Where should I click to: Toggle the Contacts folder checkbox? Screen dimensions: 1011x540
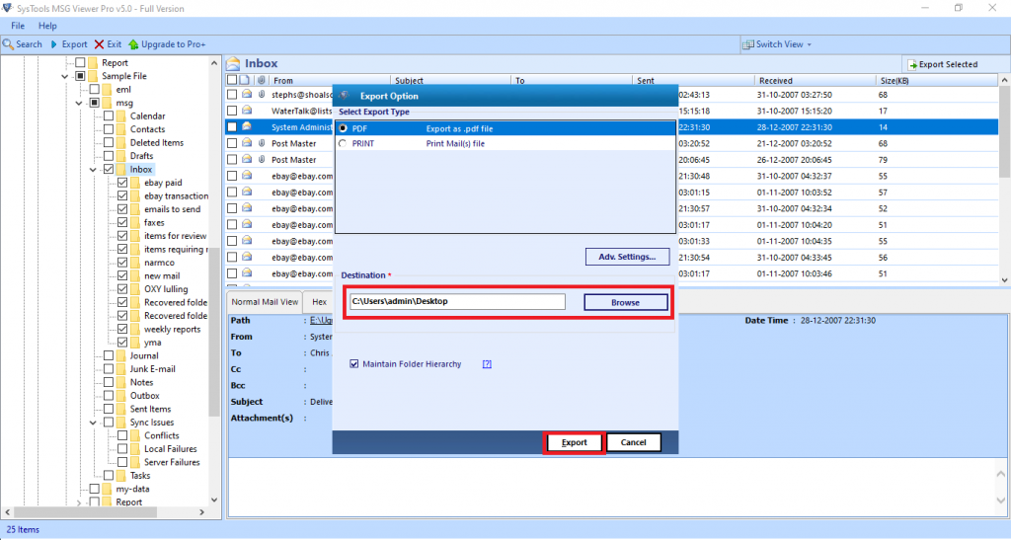(109, 129)
